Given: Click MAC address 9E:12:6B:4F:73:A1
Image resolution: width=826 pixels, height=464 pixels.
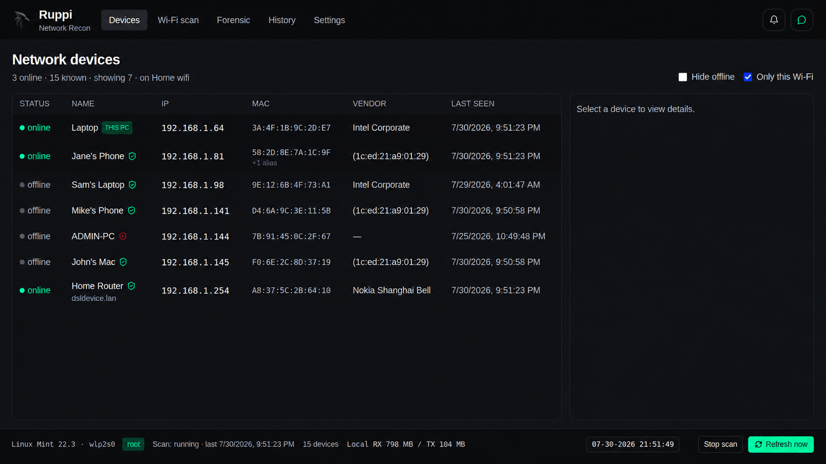Looking at the screenshot, I should coord(291,185).
